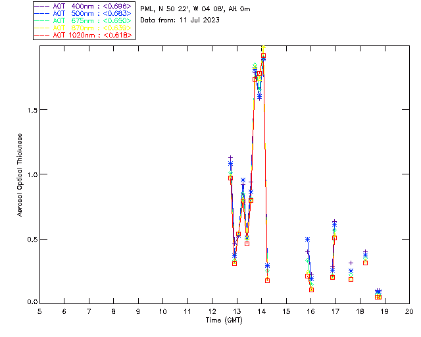Screen dimensions: 421x337
Task: Click x-axis hour label '12'
Action: (212, 311)
